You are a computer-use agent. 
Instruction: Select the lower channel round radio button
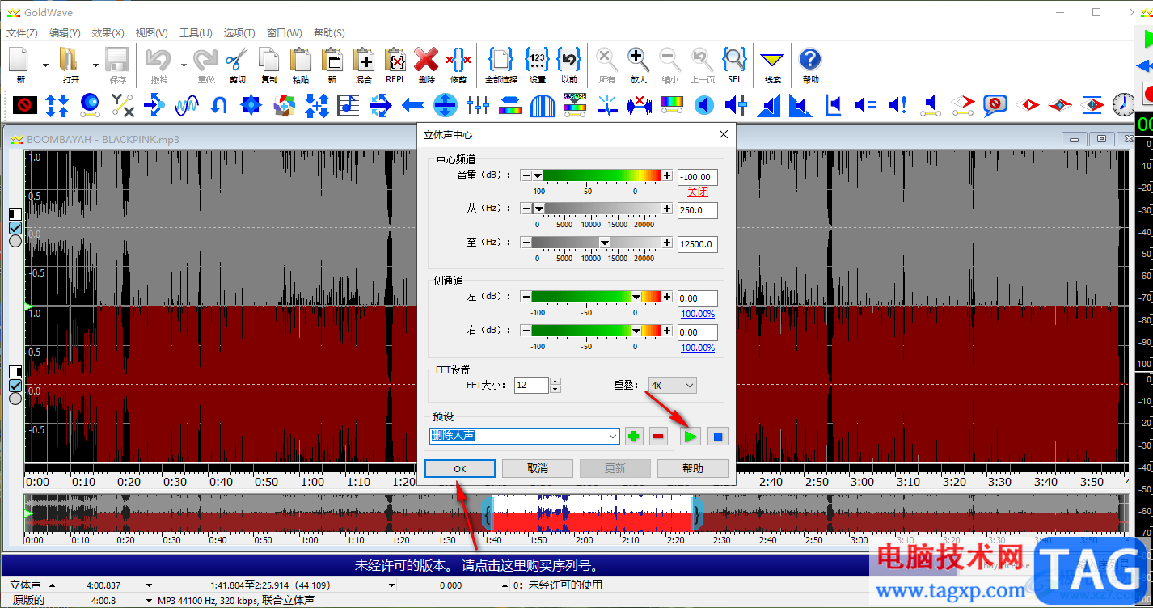[x=15, y=399]
